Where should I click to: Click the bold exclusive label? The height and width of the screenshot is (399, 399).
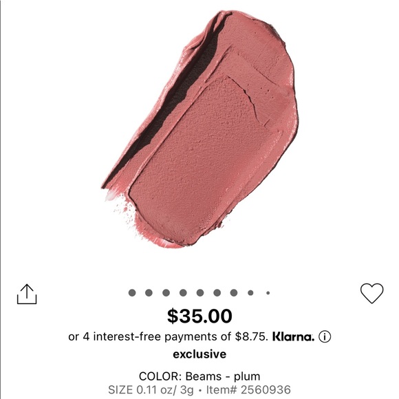pos(199,354)
